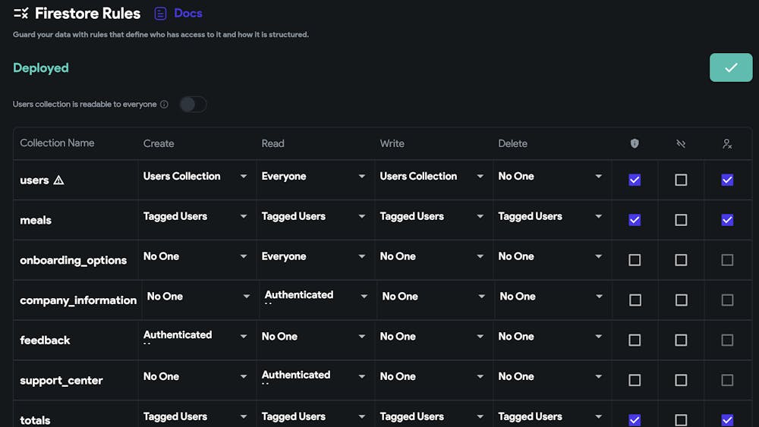
Task: Click the shield column header icon
Action: tap(635, 143)
